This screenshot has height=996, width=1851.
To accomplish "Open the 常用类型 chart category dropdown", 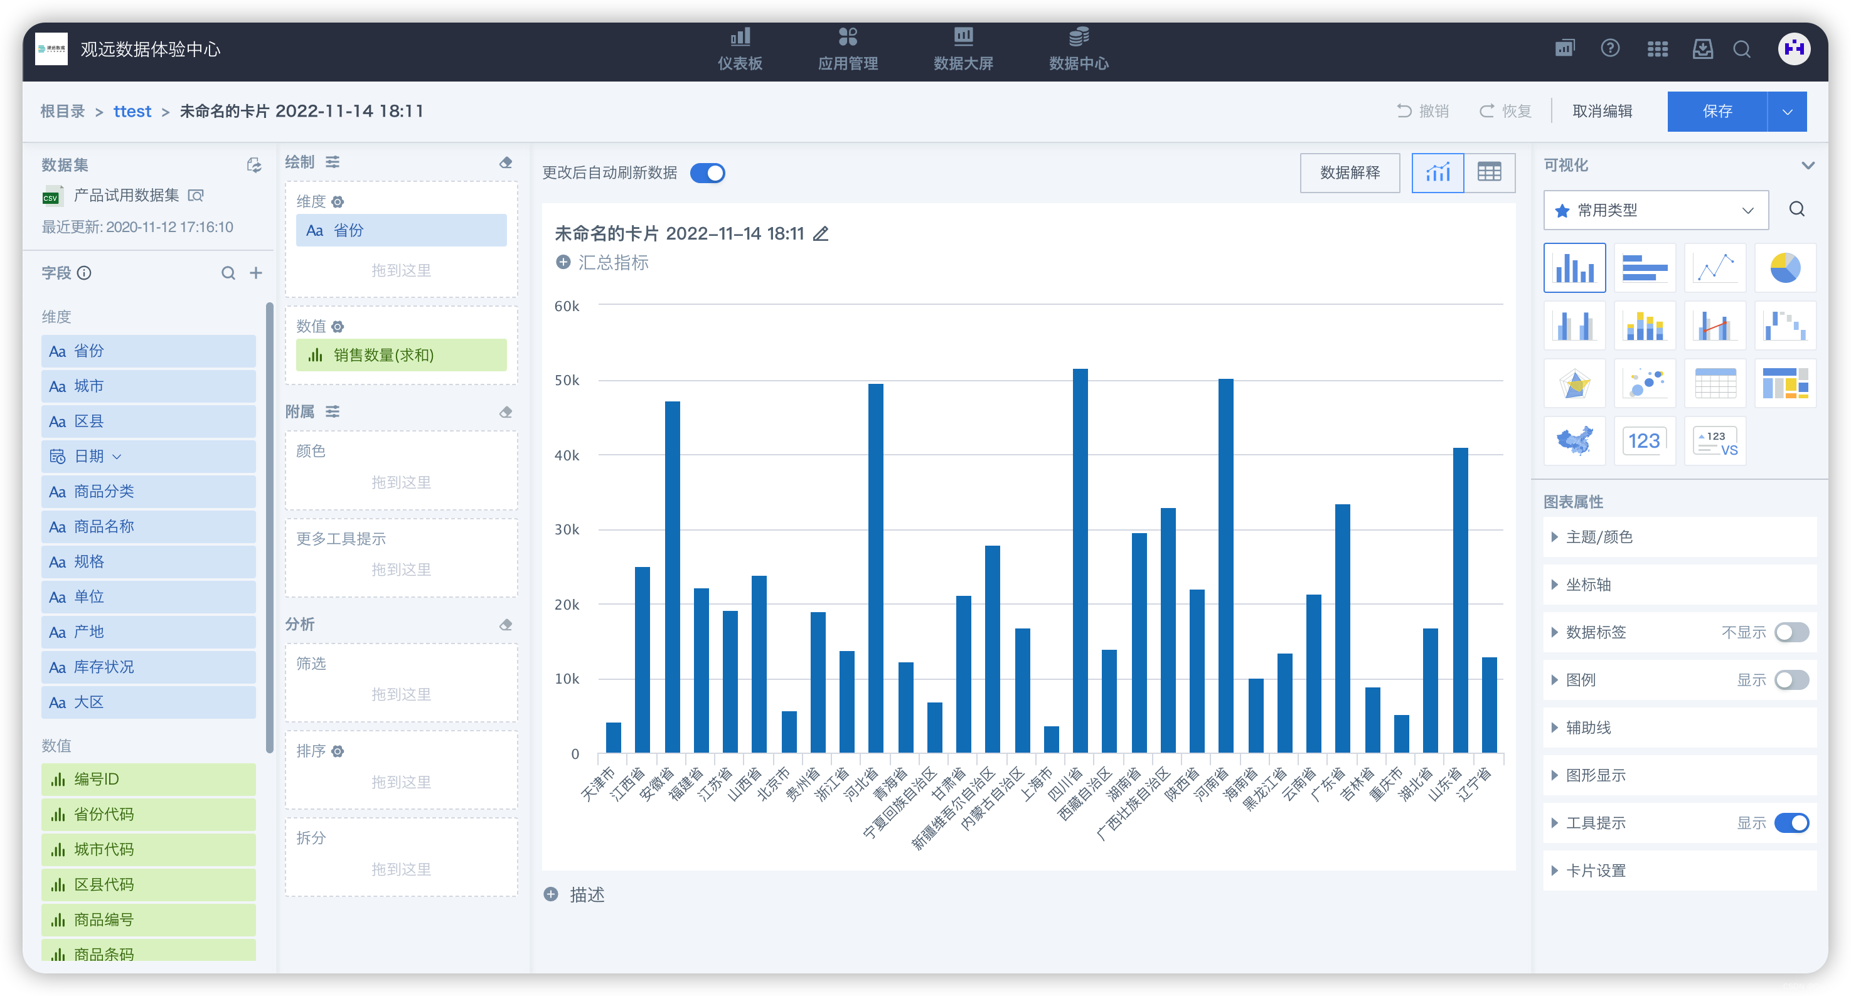I will pyautogui.click(x=1656, y=210).
